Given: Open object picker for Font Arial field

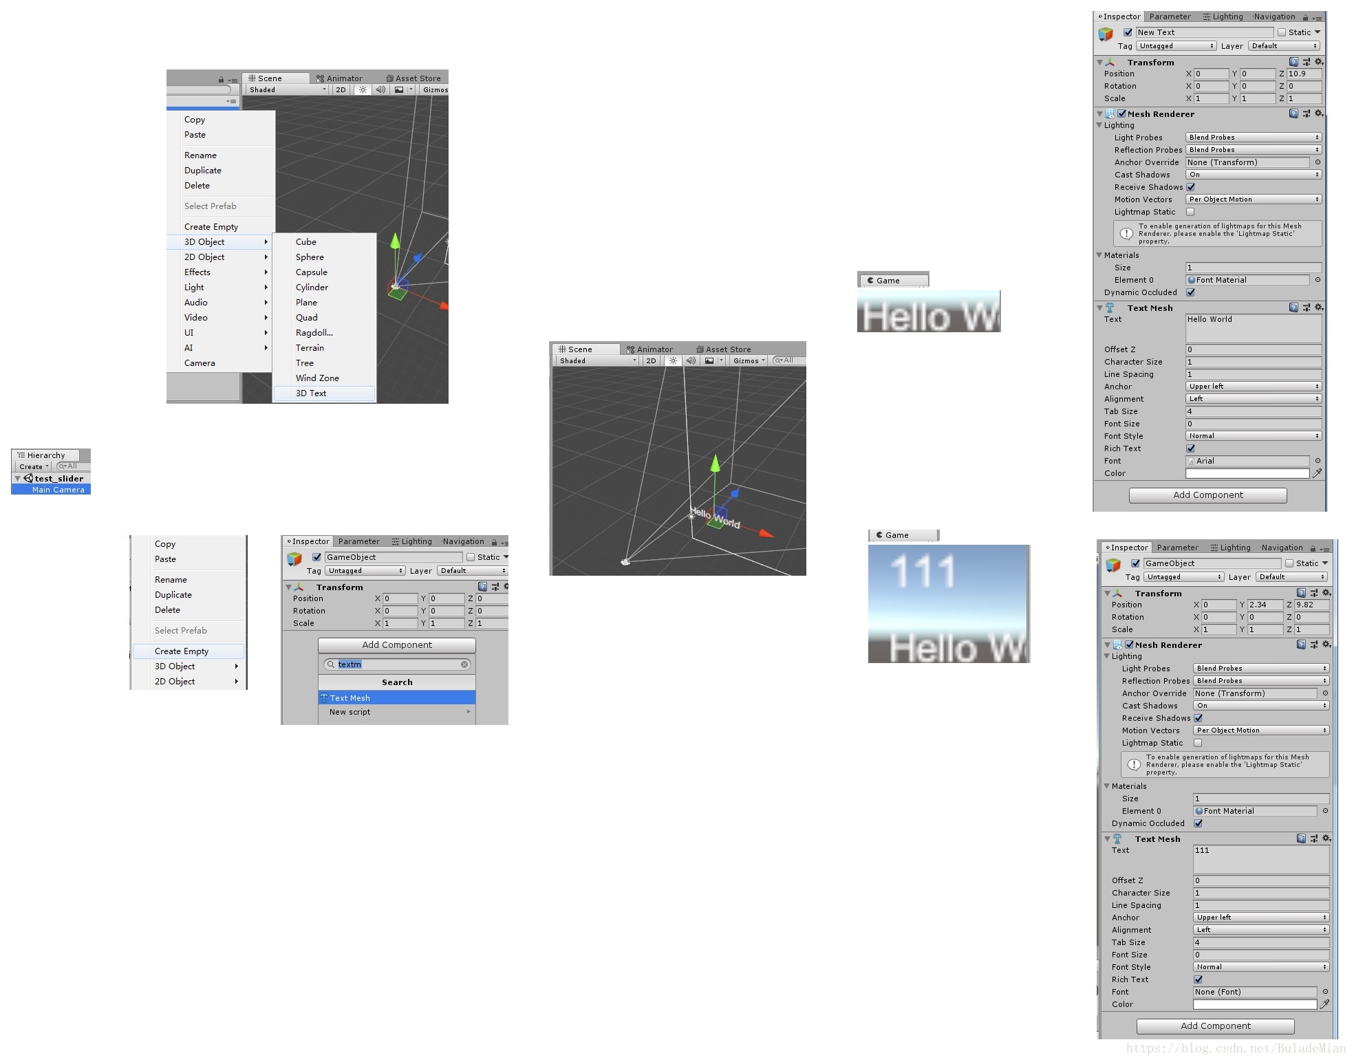Looking at the screenshot, I should (1318, 461).
